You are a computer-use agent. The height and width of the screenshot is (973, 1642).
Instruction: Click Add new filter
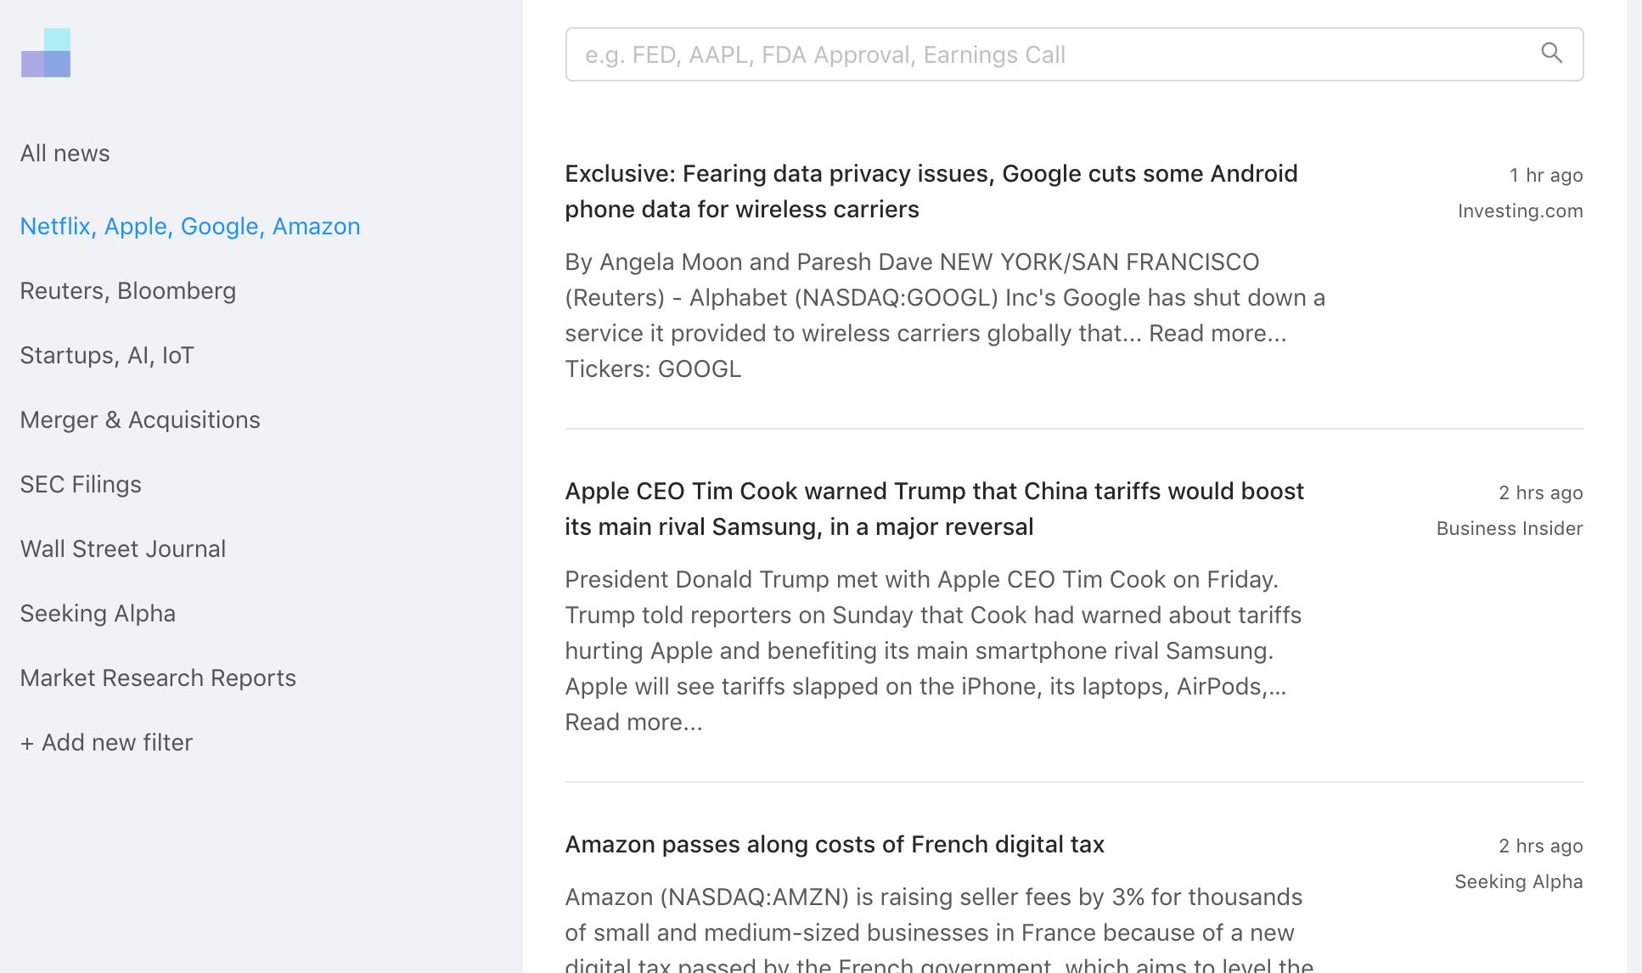(x=107, y=743)
